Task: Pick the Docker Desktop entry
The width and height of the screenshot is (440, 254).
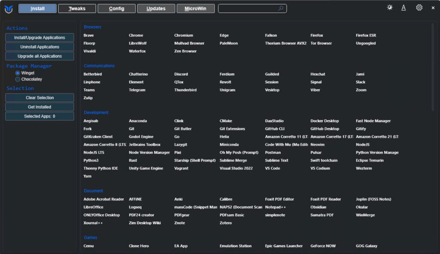Action: [324, 121]
